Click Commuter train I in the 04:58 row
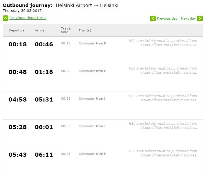The image size is (206, 173). pos(92,99)
